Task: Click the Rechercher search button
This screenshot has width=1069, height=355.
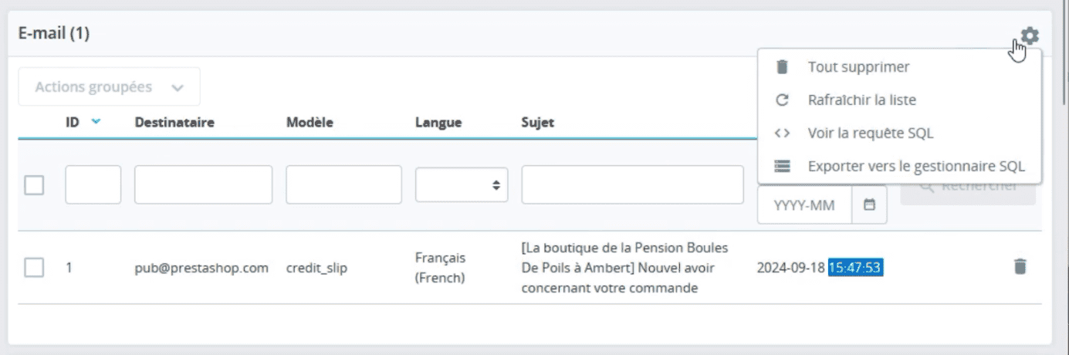Action: [968, 188]
